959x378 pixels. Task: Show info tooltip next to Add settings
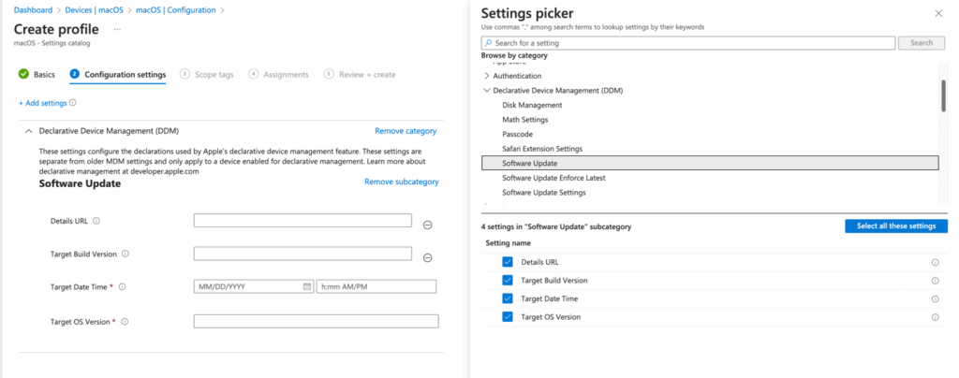point(73,103)
